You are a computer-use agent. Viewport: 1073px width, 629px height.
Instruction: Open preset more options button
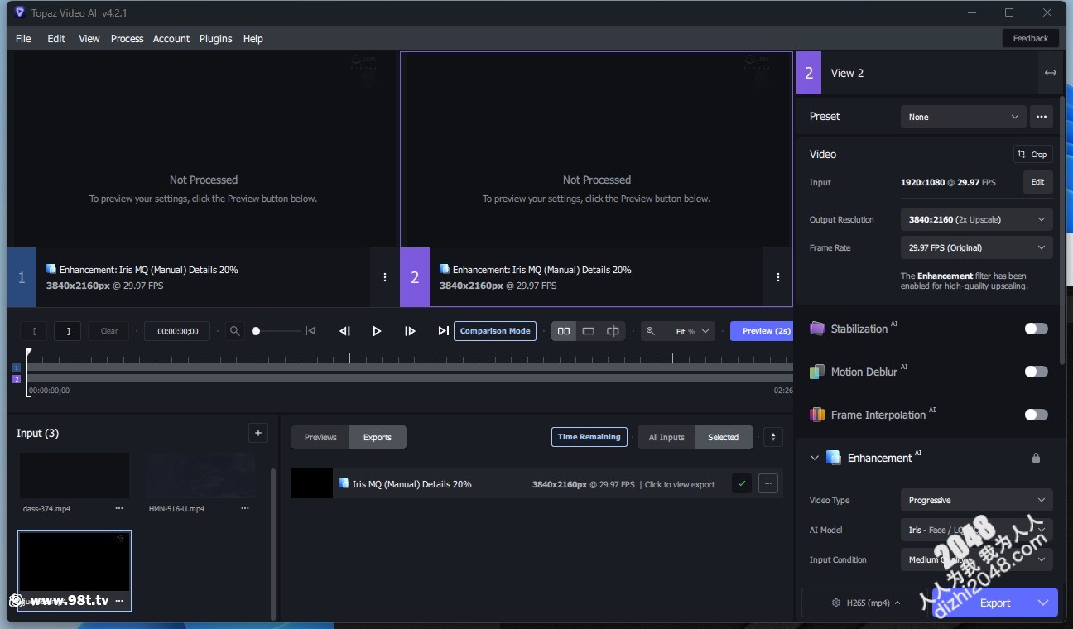pos(1042,117)
